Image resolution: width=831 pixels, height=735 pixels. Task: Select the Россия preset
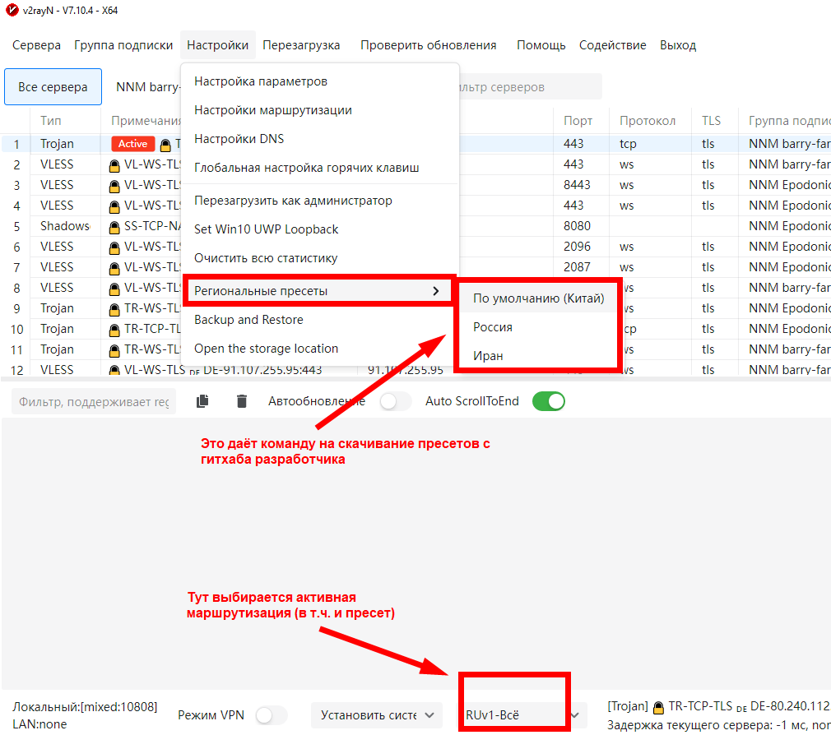538,327
